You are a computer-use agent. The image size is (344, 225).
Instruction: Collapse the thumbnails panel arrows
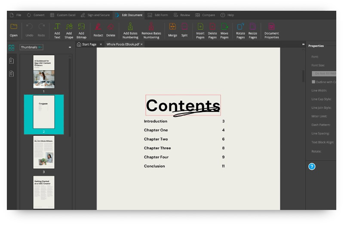click(x=70, y=47)
